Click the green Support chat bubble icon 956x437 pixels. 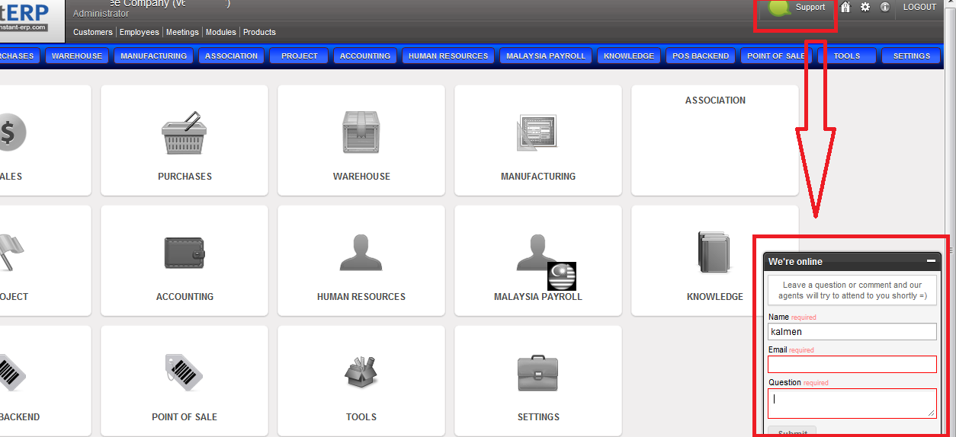[x=779, y=8]
